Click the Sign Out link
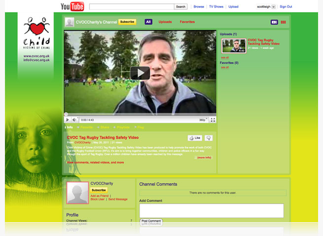This screenshot has height=236, width=323. click(x=286, y=6)
